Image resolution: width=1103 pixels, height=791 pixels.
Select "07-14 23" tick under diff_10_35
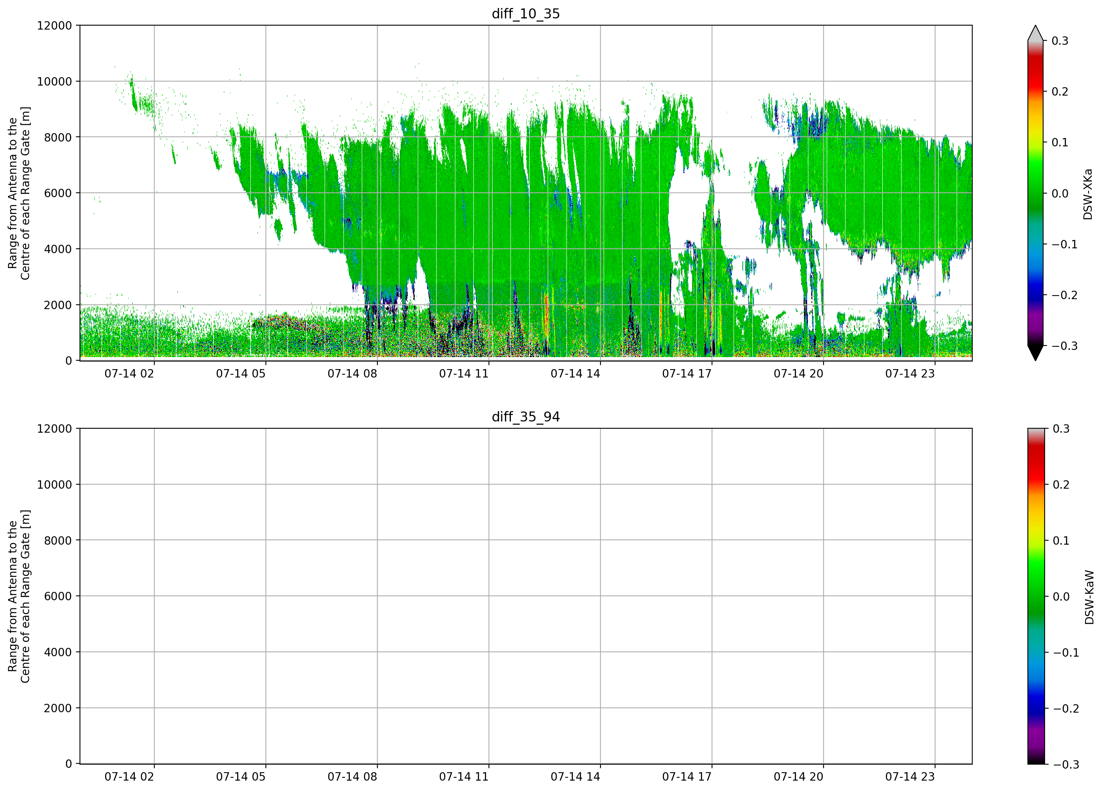tap(910, 374)
